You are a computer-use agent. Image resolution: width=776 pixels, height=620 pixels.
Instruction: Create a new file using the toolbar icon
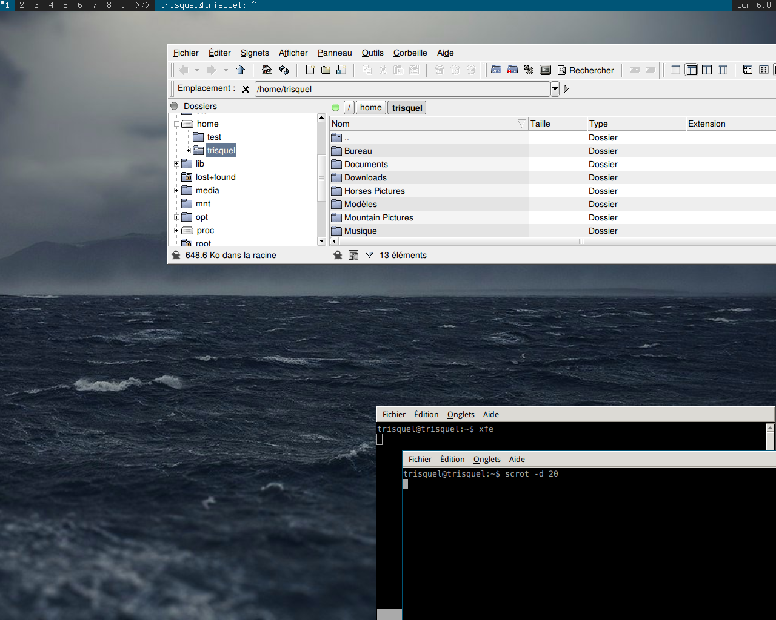pyautogui.click(x=310, y=70)
